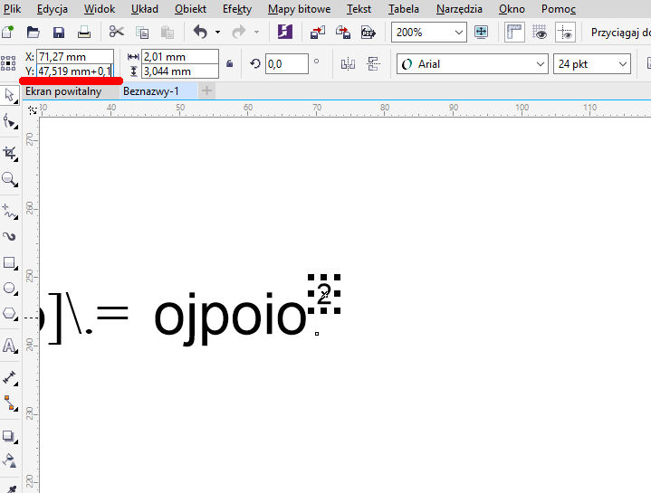Click the Przyciągaj do button
Viewport: 651px width, 493px height.
pyautogui.click(x=619, y=33)
